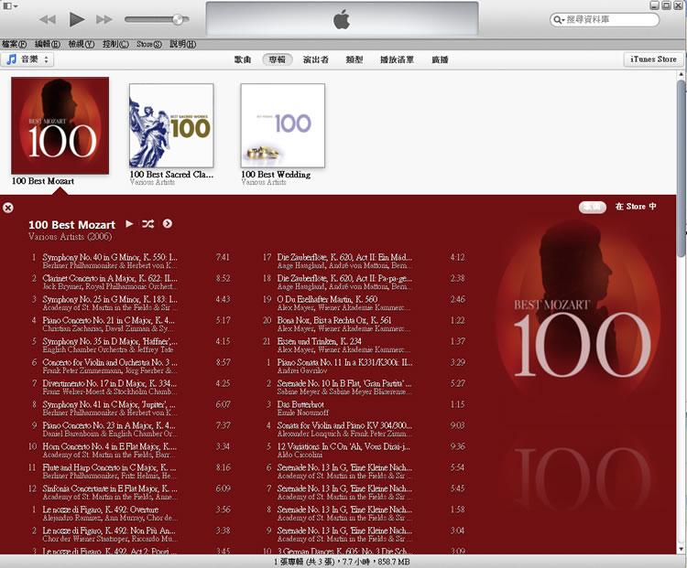Image resolution: width=687 pixels, height=568 pixels.
Task: Select the 5:54 Serenade No. 13 Eine Kleine Nachtmusik track
Action: pyautogui.click(x=364, y=471)
